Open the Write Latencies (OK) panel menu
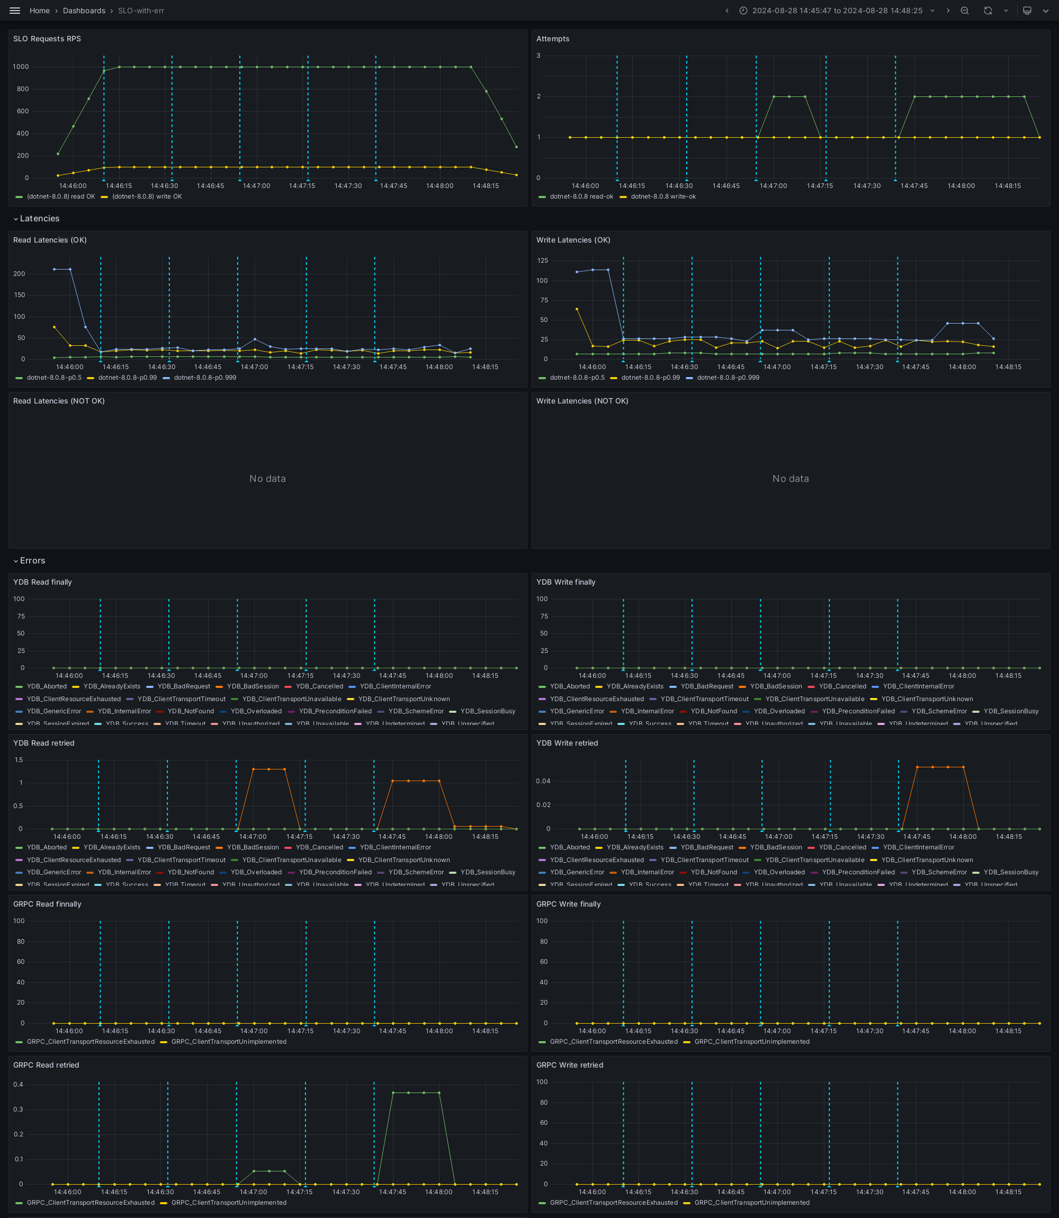 [x=573, y=240]
